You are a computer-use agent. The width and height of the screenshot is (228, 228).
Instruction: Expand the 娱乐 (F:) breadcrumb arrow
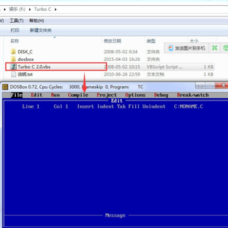[30, 9]
